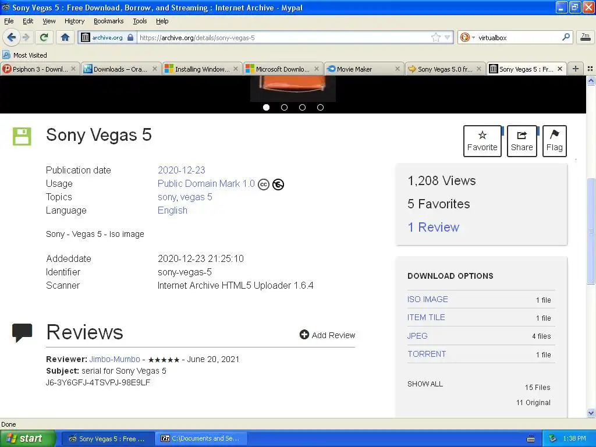596x447 pixels.
Task: Bookmark this page with the star icon
Action: (435, 37)
